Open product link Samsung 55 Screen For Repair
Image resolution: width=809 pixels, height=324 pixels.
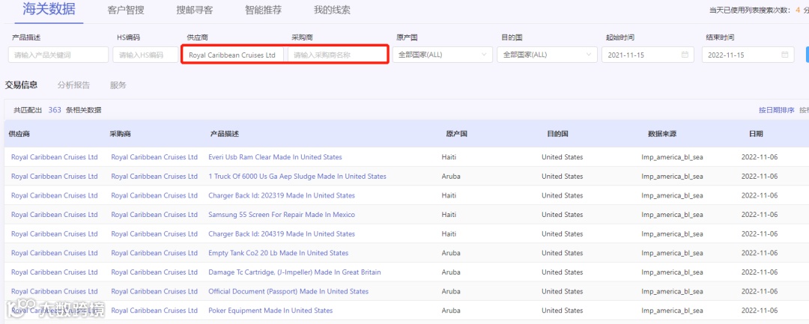pos(282,214)
